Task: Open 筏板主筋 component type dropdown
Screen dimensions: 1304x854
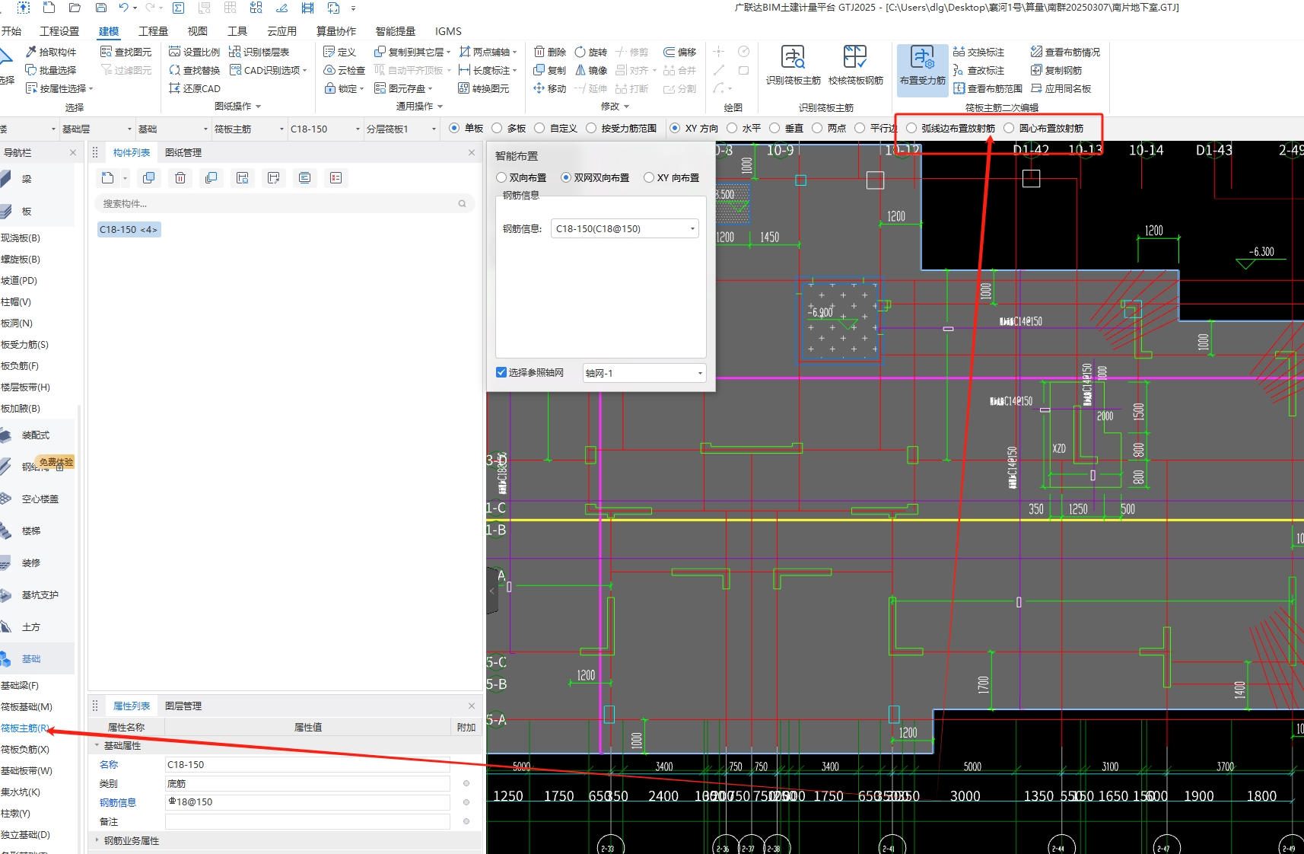Action: (x=249, y=129)
